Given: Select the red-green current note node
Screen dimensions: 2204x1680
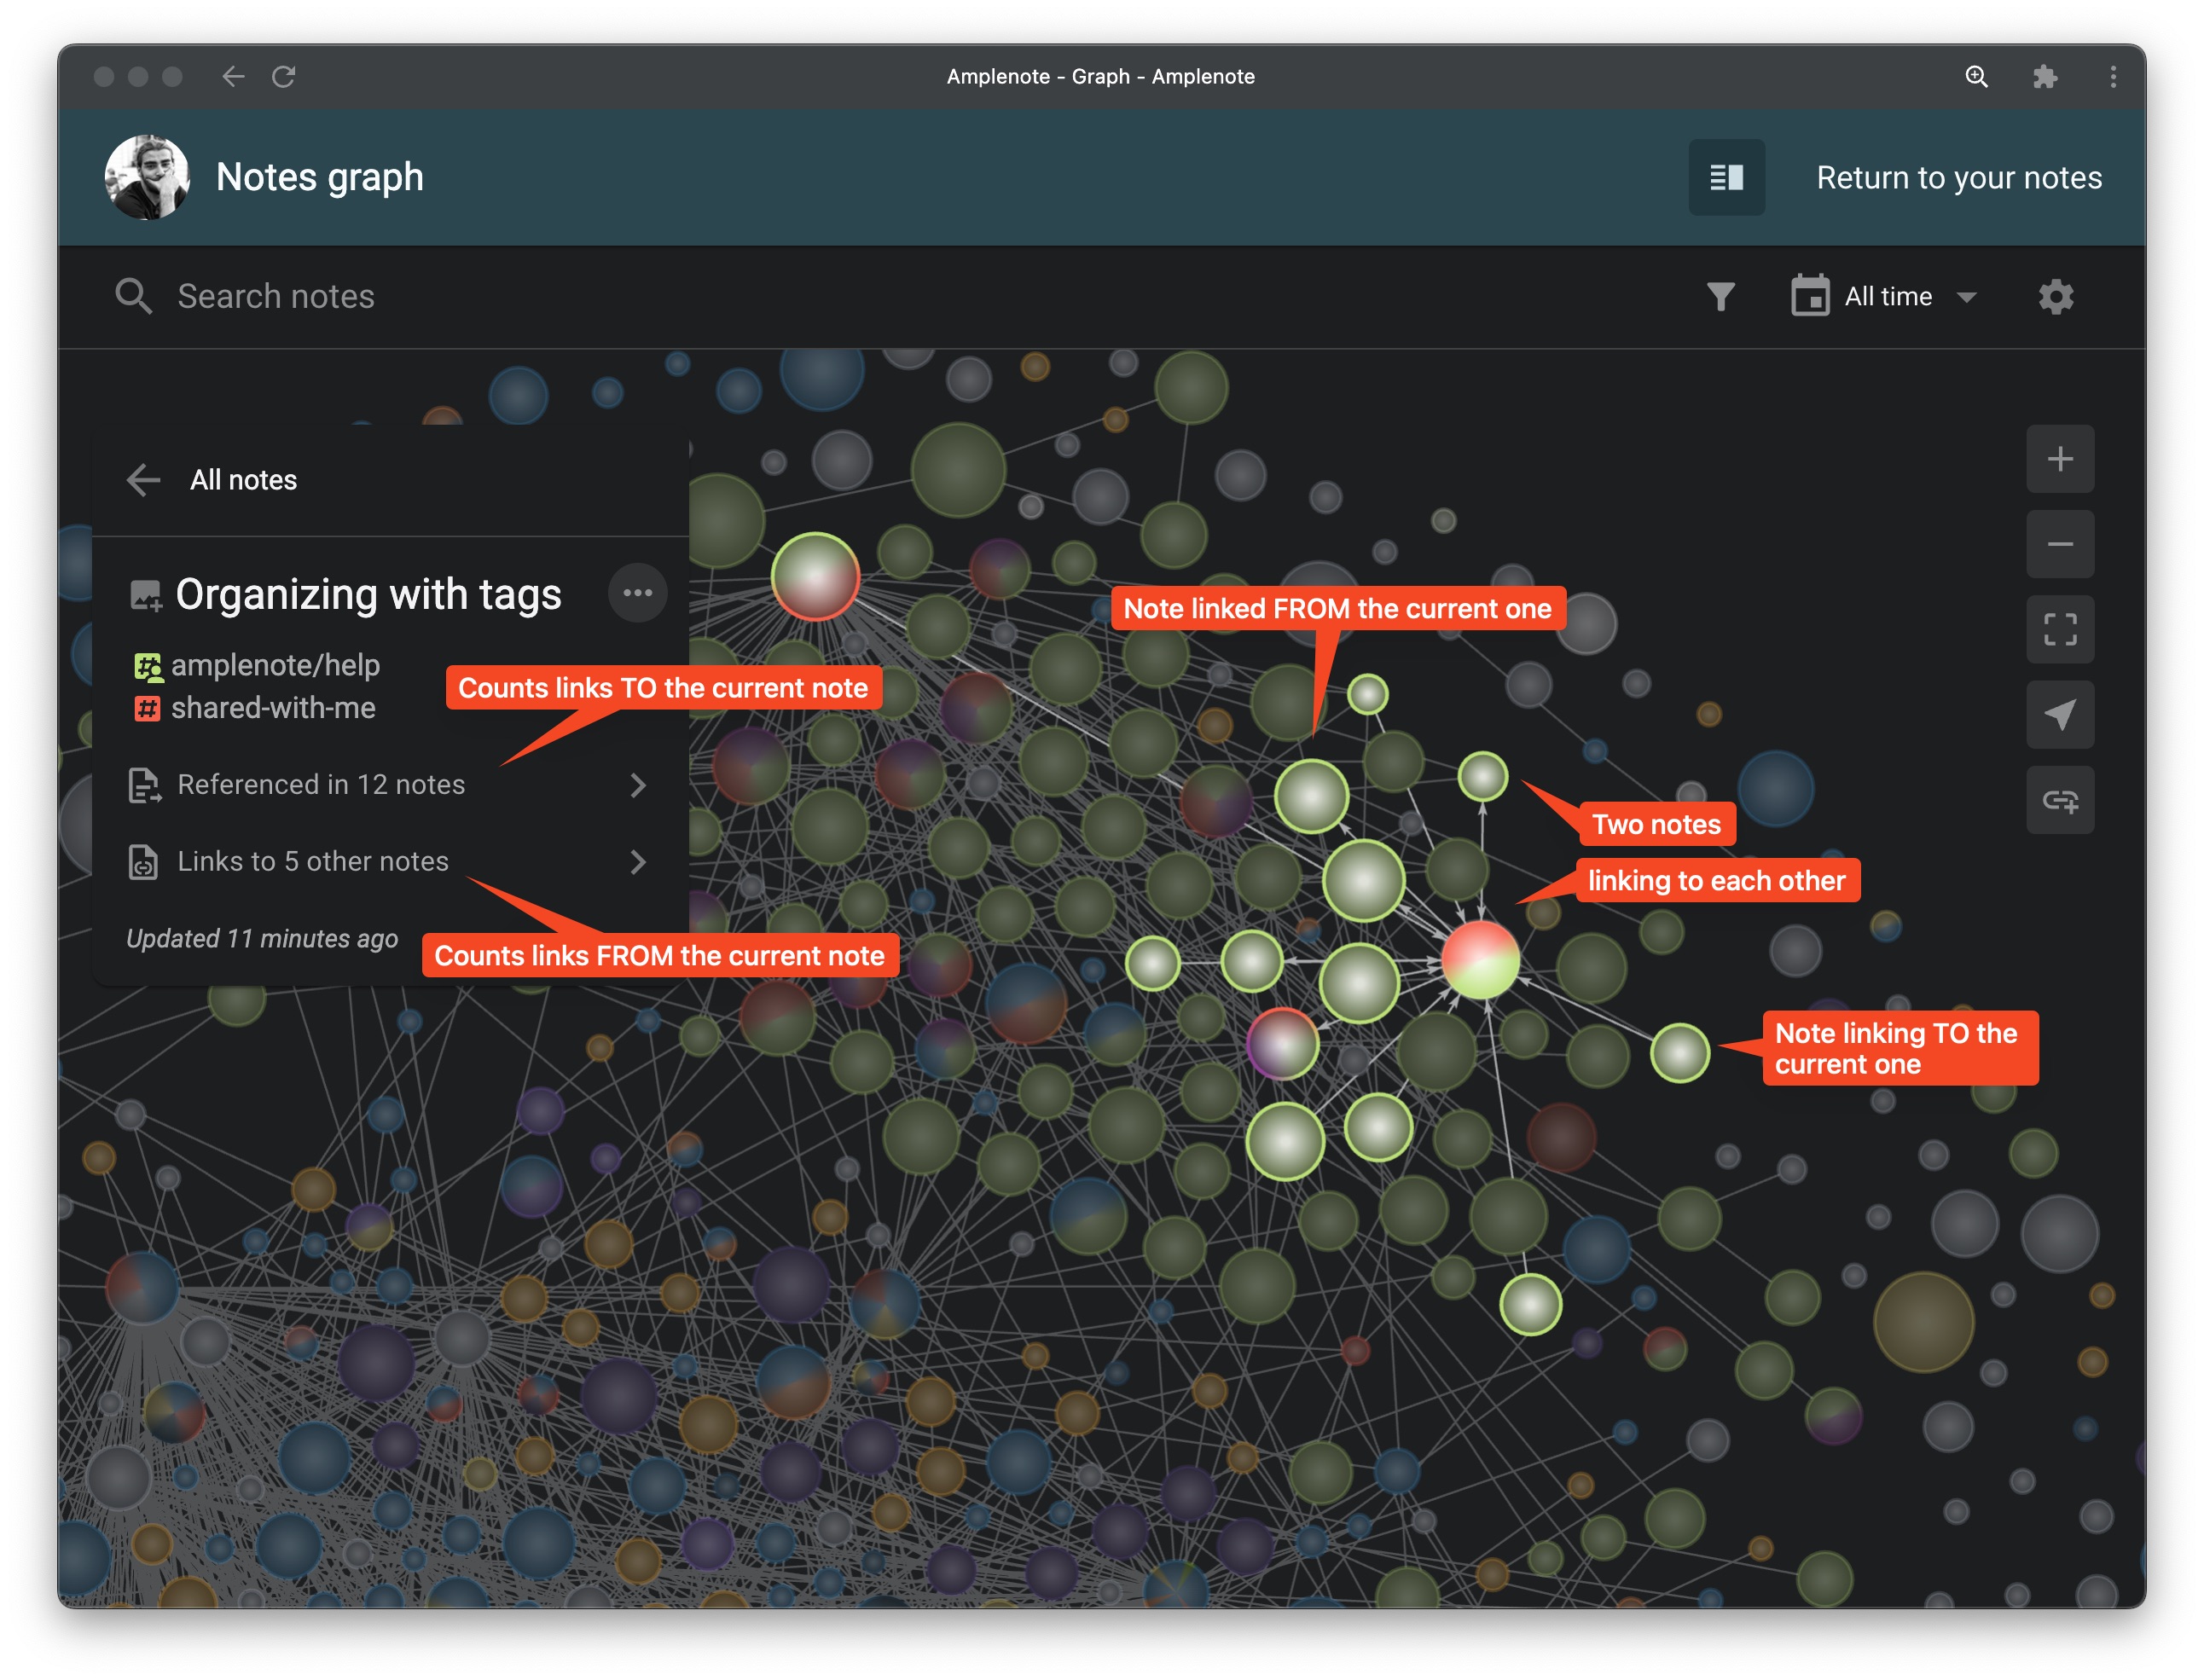Looking at the screenshot, I should [1480, 960].
